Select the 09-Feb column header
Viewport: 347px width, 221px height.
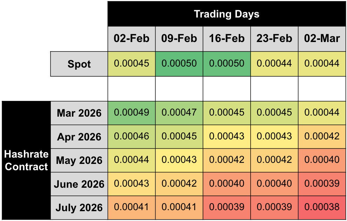[179, 39]
